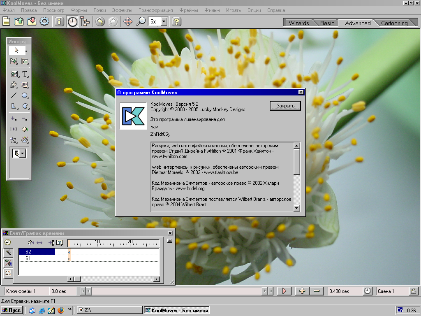Toggle the info "i" button in toolbar
The image size is (421, 316).
click(x=60, y=22)
